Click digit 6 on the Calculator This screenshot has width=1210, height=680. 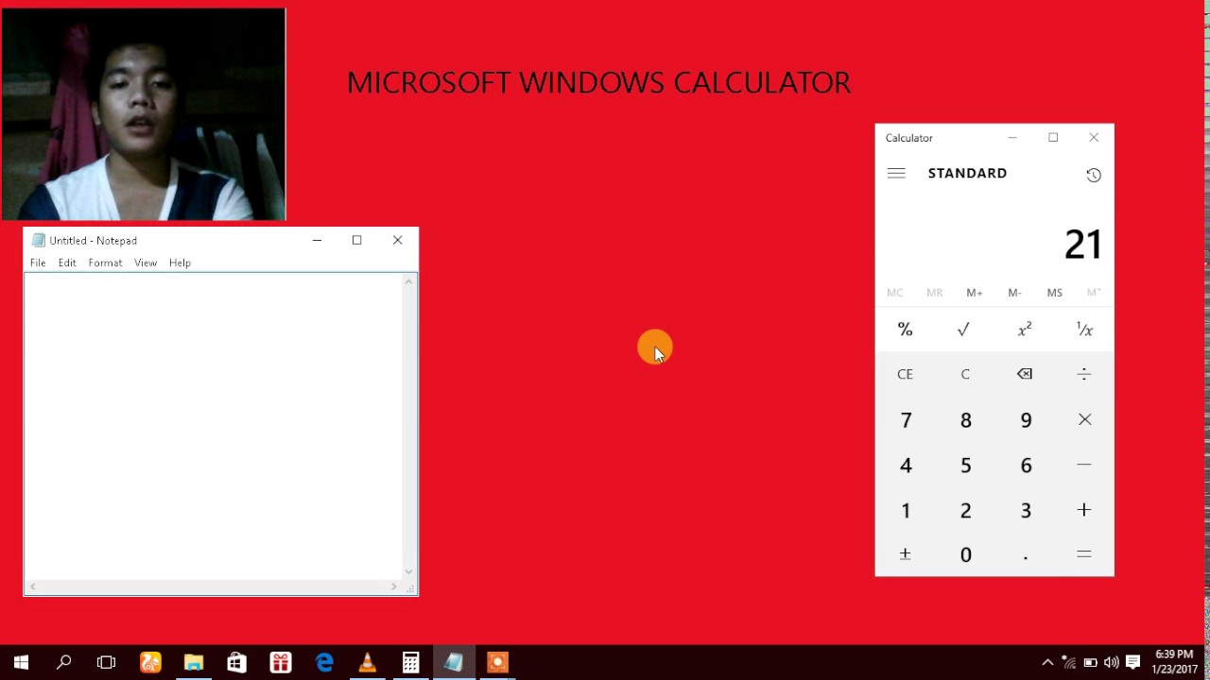click(1026, 466)
